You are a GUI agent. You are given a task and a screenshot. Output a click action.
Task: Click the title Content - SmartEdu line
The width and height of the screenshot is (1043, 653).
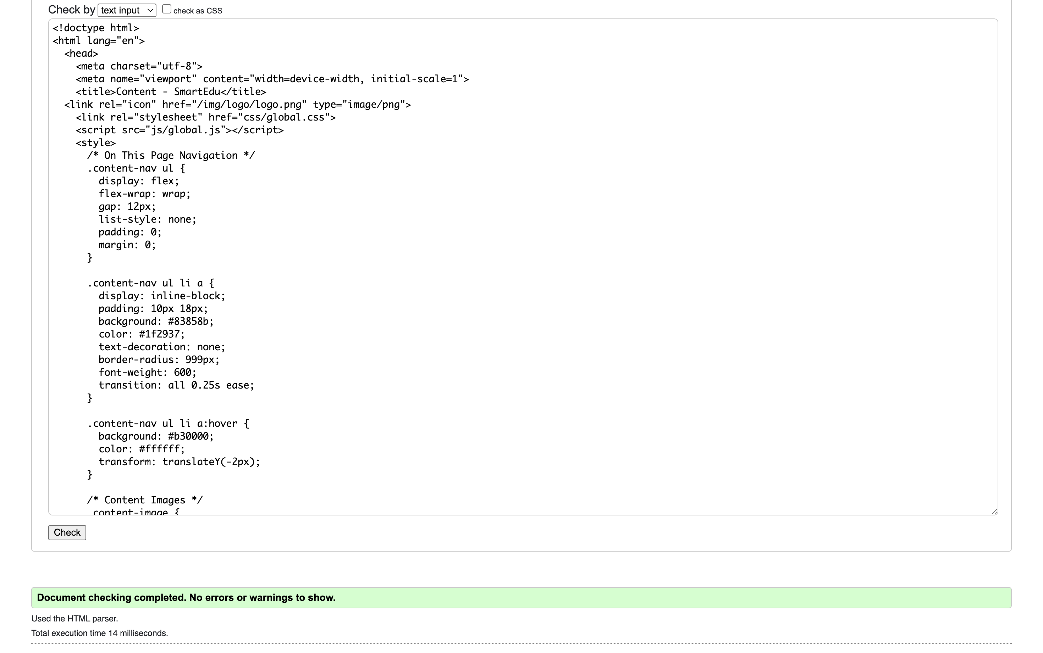coord(171,92)
